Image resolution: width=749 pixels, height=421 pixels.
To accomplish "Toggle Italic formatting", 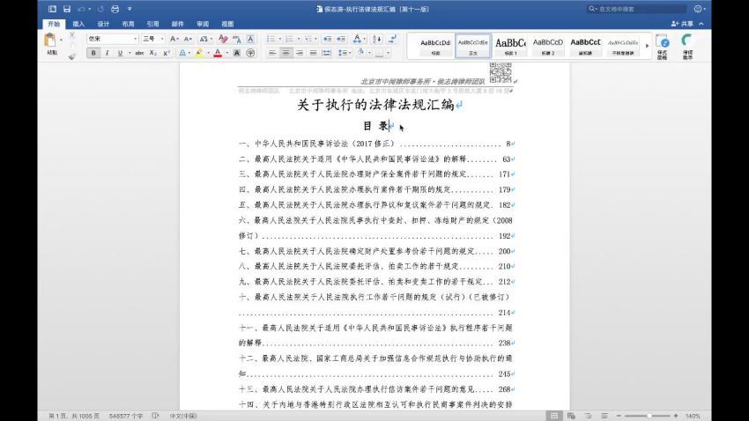I will point(107,53).
